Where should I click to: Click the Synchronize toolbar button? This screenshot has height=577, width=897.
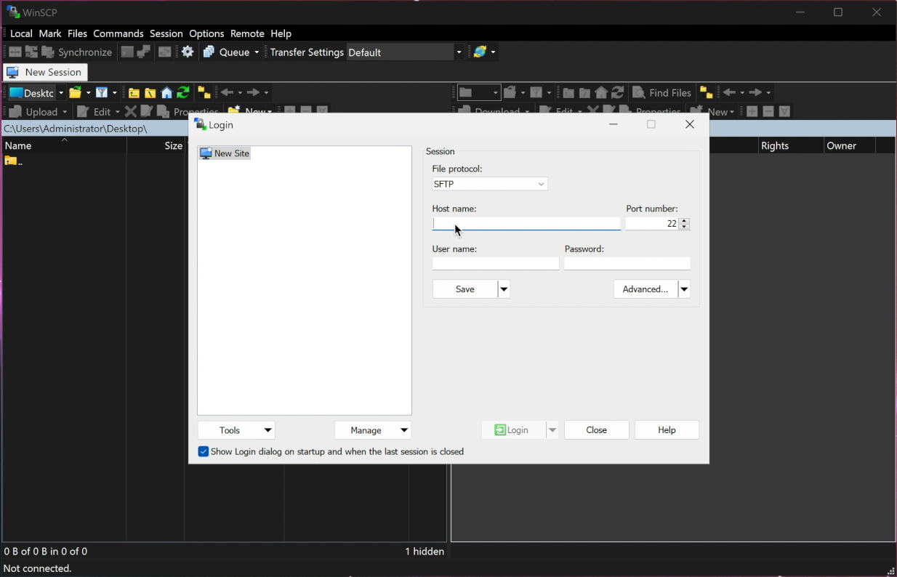pyautogui.click(x=77, y=52)
